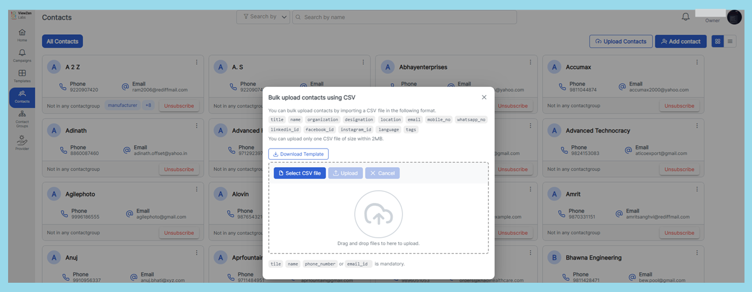This screenshot has height=292, width=752.
Task: Unsubscribe the Adinath contact
Action: [x=179, y=169]
